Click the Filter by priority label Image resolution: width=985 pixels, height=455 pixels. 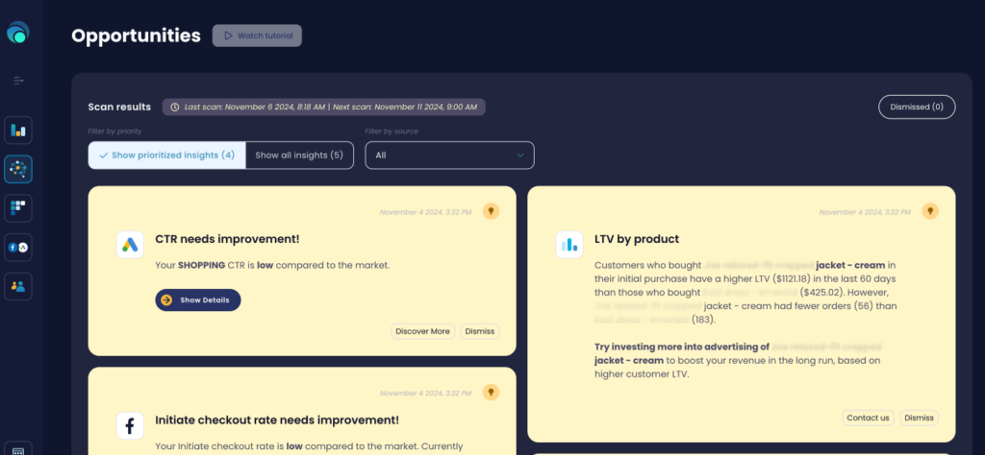pos(115,132)
